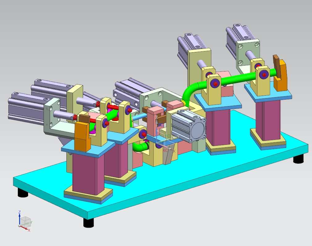Image resolution: width=312 pixels, height=246 pixels.
Task: Pick the far-right magenta support column
Action: (x=268, y=116)
